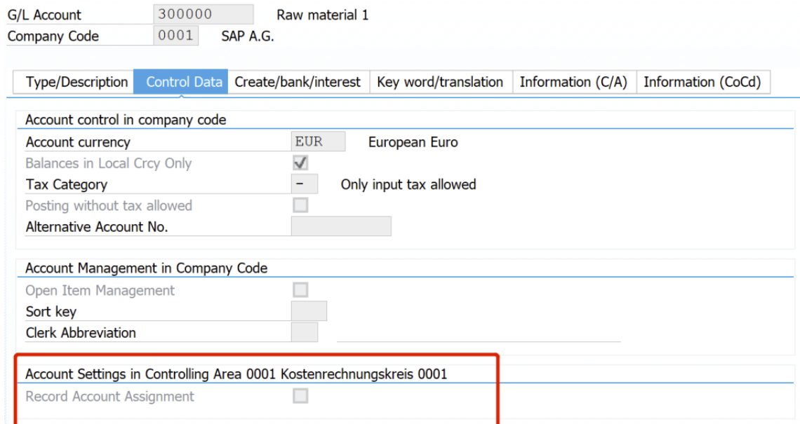Click 'Account control in company code' header
Image resolution: width=800 pixels, height=424 pixels.
(126, 120)
